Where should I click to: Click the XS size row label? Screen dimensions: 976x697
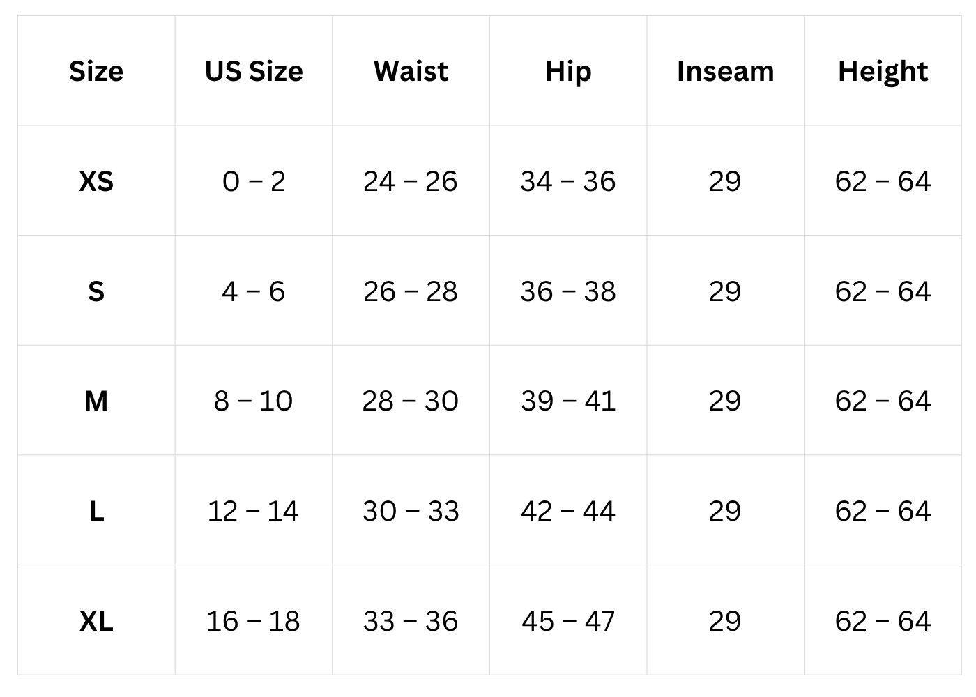pos(96,181)
